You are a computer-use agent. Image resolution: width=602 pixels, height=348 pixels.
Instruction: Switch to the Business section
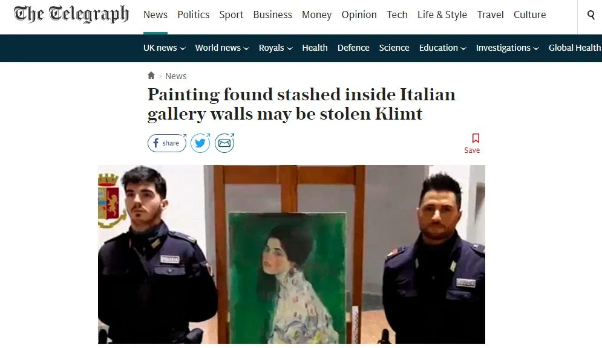[x=272, y=14]
